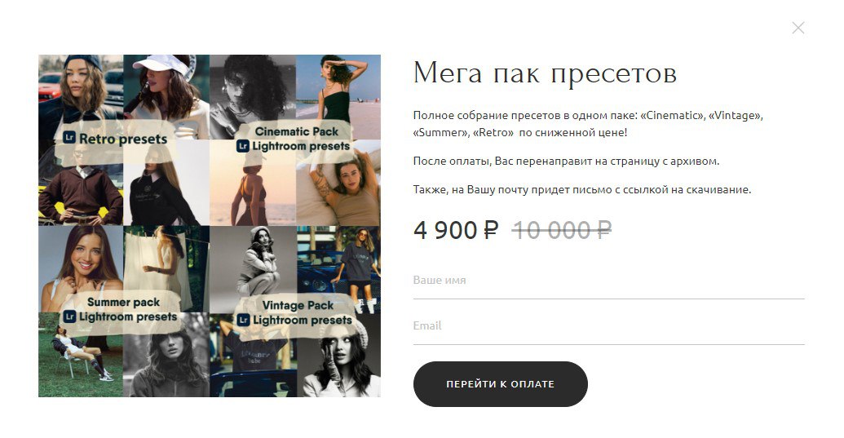Click the Перейти к оплате button
The image size is (844, 438).
tap(500, 384)
